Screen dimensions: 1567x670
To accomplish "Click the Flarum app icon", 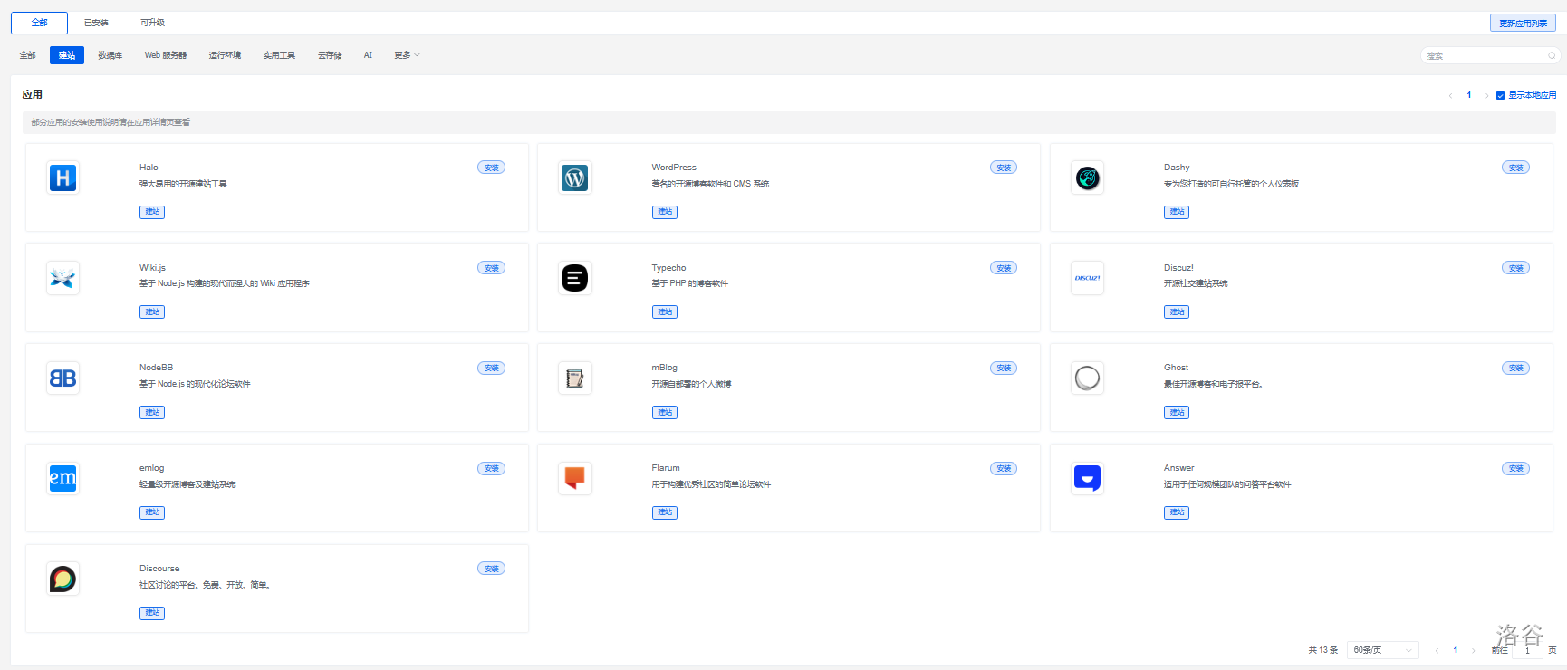I will (575, 478).
